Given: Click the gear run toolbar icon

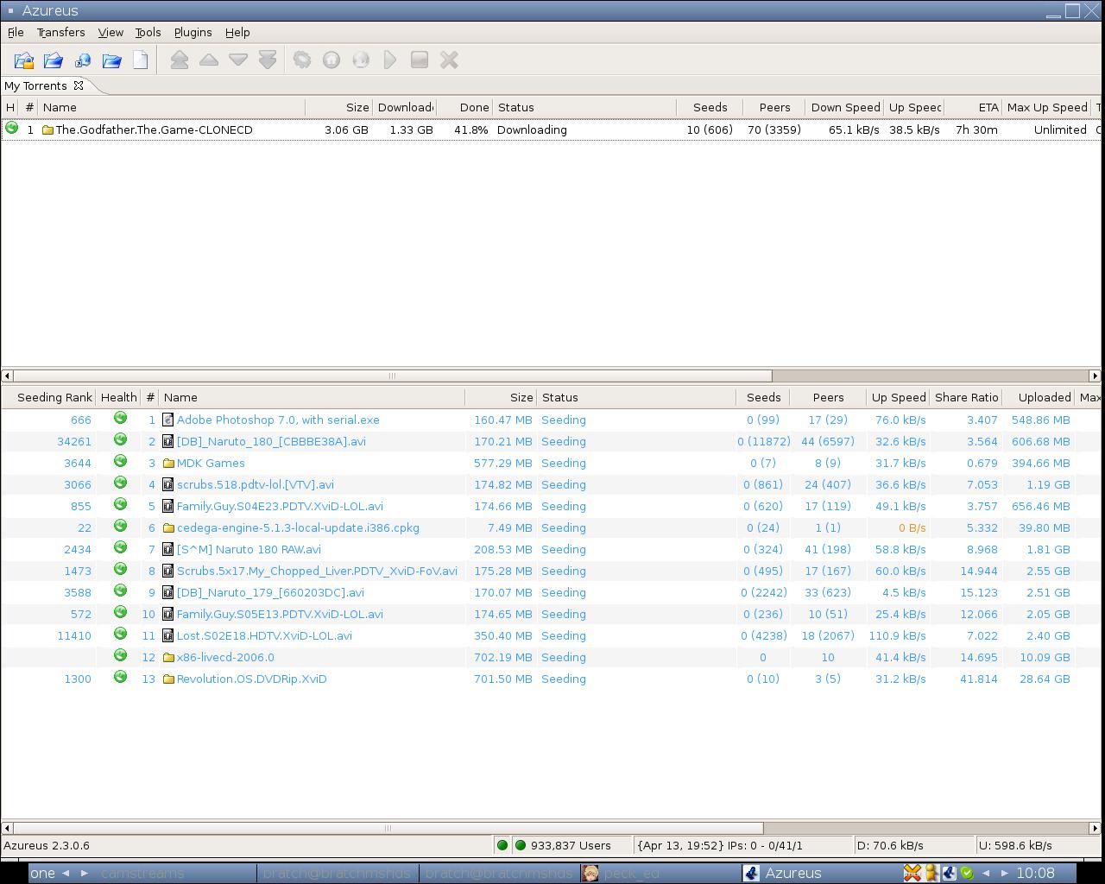Looking at the screenshot, I should click(302, 60).
